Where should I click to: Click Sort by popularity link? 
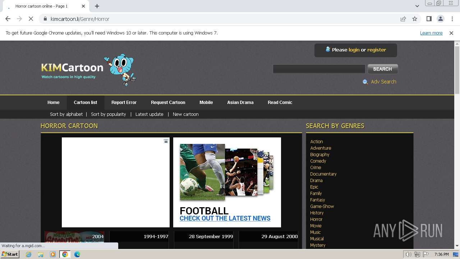point(108,114)
